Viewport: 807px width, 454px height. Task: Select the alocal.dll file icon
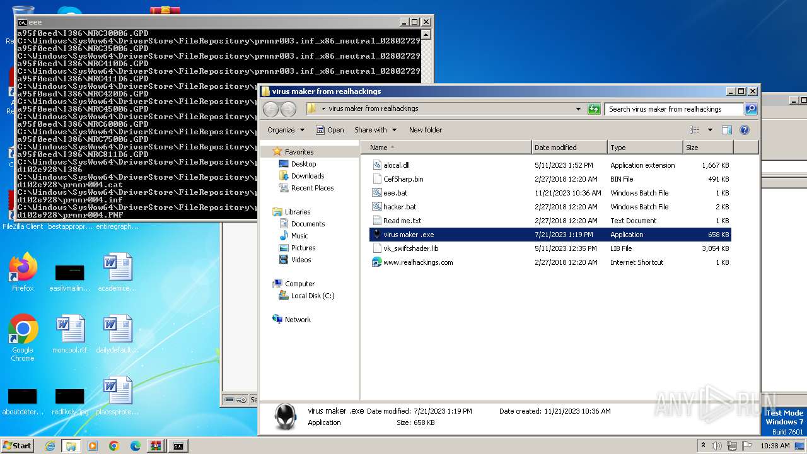pos(377,165)
